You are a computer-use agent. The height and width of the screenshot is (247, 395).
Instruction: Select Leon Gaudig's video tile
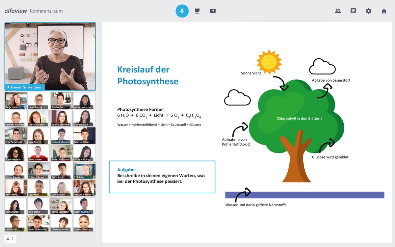point(39,100)
